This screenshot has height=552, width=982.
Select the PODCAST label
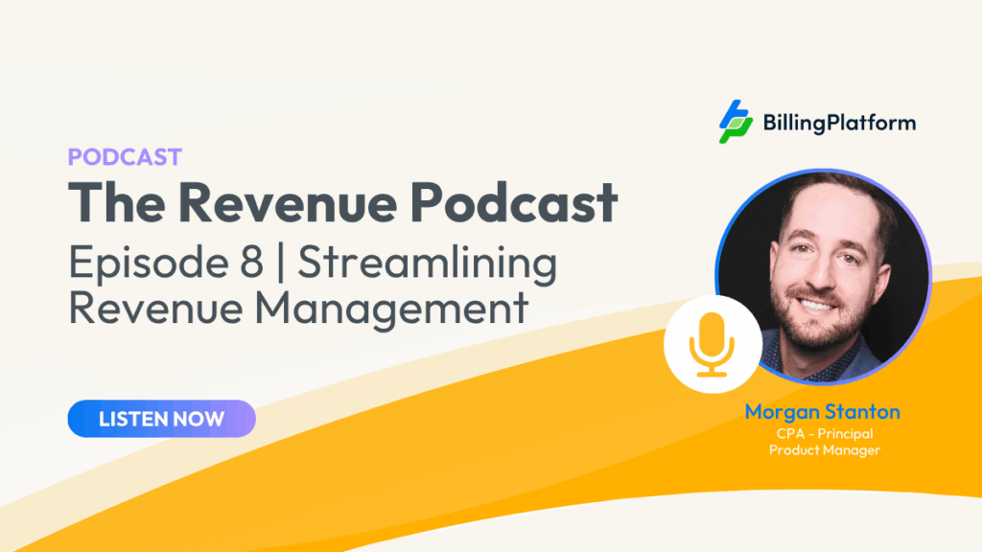coord(125,157)
